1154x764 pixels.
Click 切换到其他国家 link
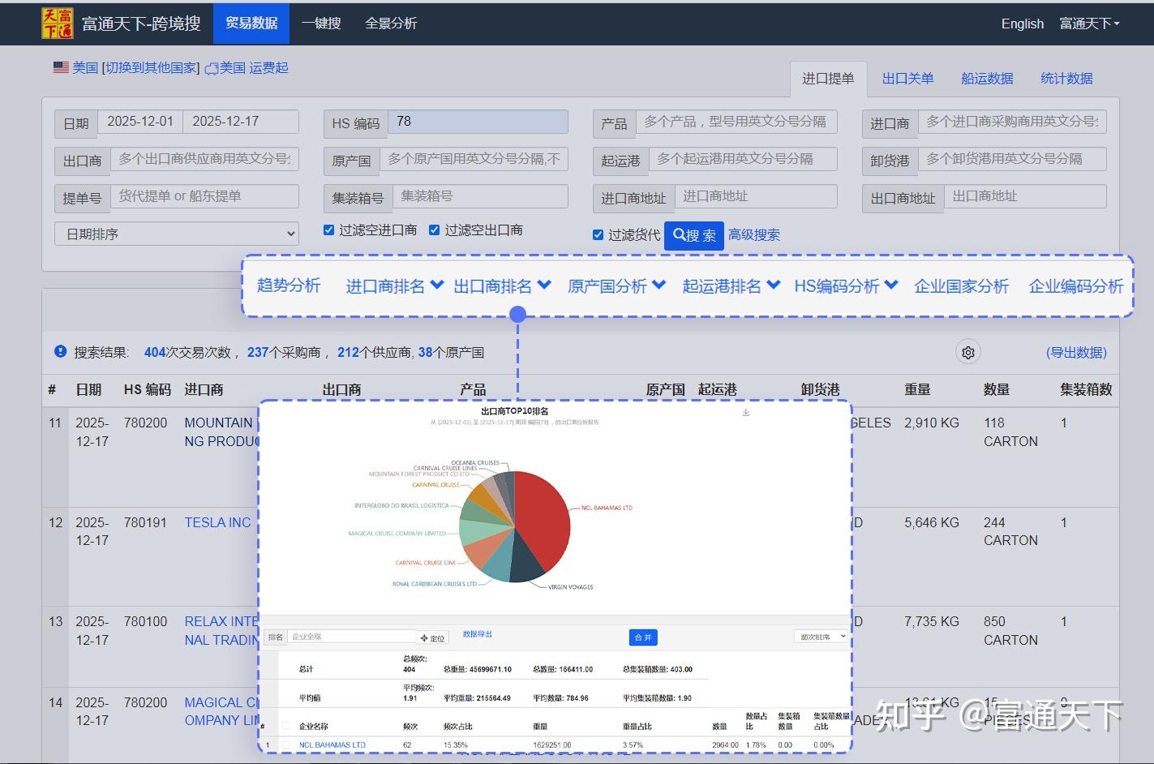(x=152, y=68)
